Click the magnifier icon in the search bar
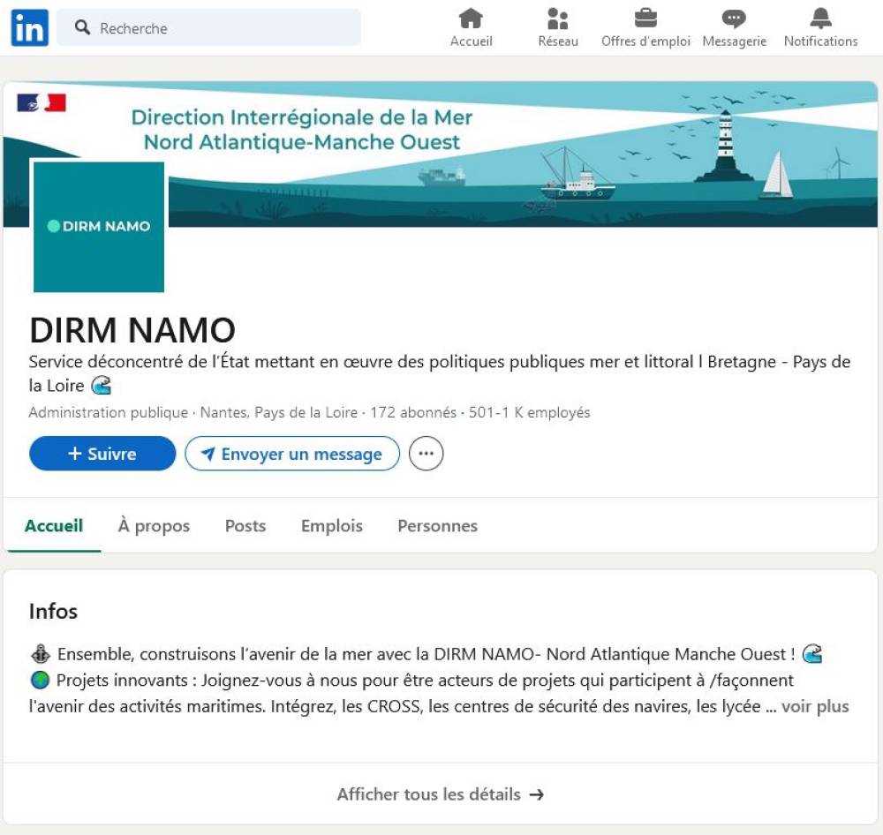Screen dimensions: 883x835 [82, 27]
